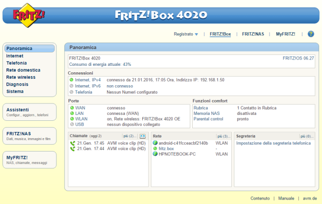The image size is (322, 204).
Task: Click globe icon next to android-c41fcceacbf2140b
Action: pos(155,143)
